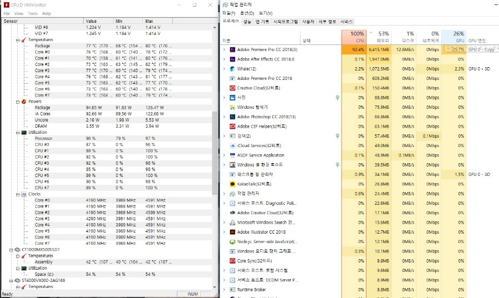Switch to the 세부 정보 tab
Screen dimensions: 499x298
point(327,22)
